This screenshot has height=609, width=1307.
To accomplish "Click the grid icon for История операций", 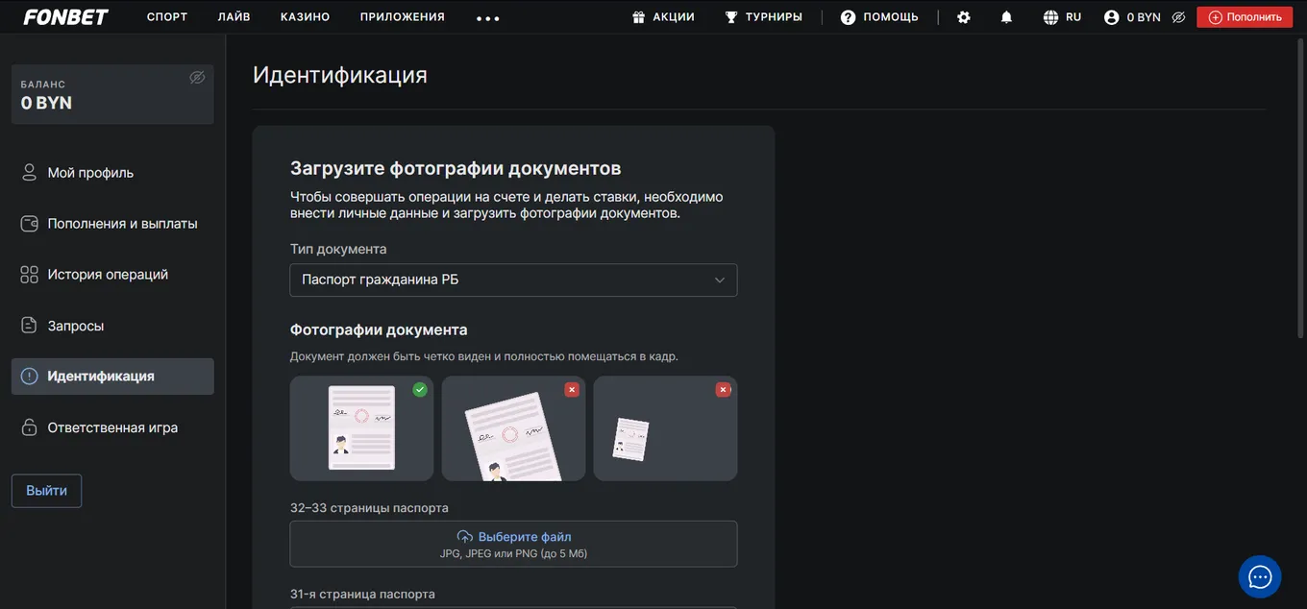I will pos(30,275).
